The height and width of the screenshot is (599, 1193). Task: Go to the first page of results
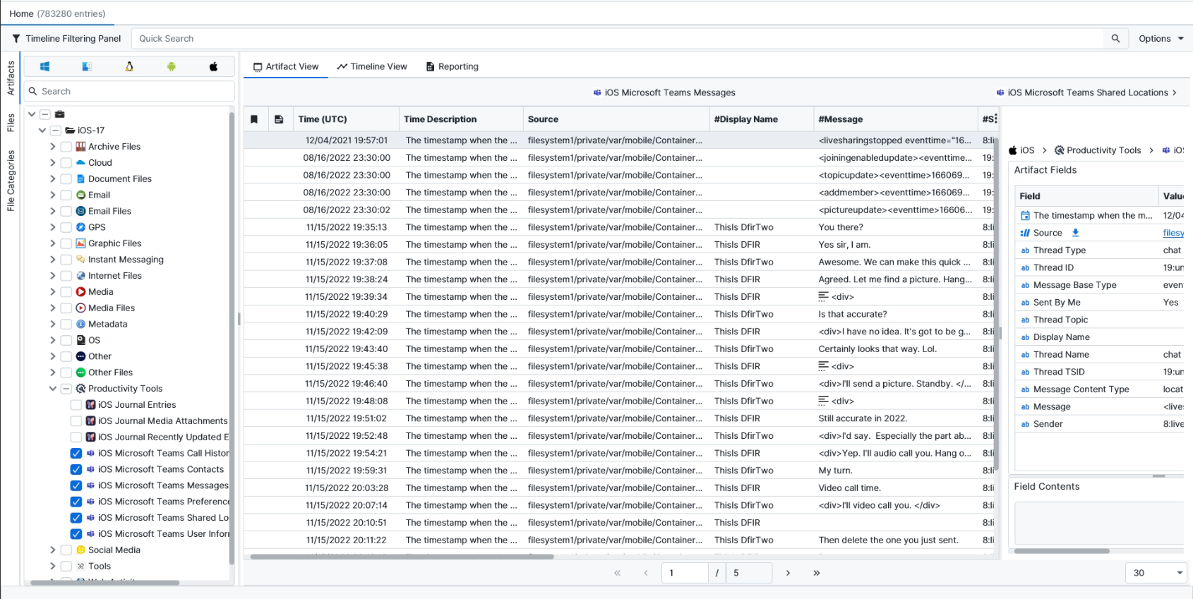618,573
